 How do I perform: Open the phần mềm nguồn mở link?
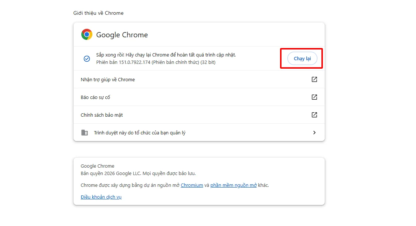[x=233, y=185]
